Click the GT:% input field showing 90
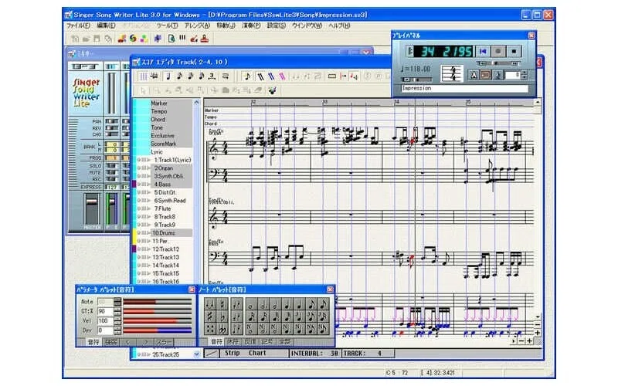This screenshot has height=386, width=618. [x=105, y=311]
